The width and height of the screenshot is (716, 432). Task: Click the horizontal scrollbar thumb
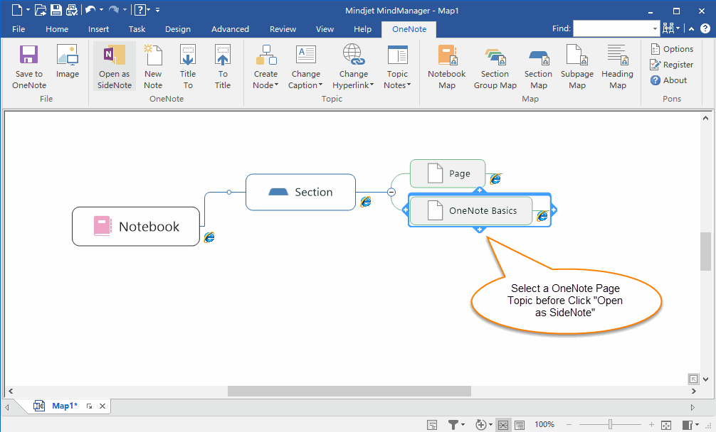(349, 391)
